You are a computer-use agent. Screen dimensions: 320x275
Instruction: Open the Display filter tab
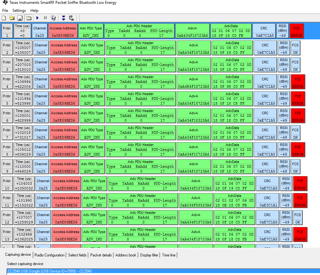[x=149, y=255]
